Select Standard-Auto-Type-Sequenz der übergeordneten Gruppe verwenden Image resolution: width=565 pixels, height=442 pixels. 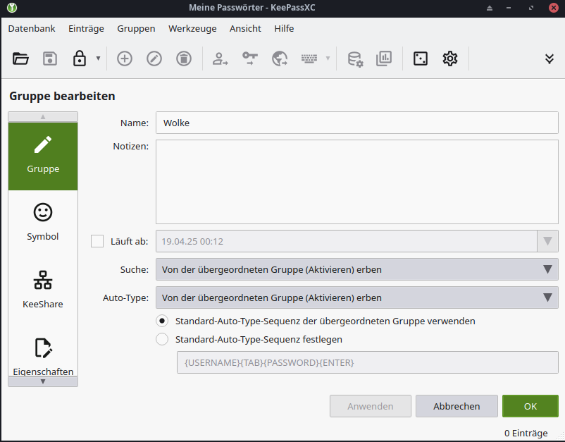point(163,321)
